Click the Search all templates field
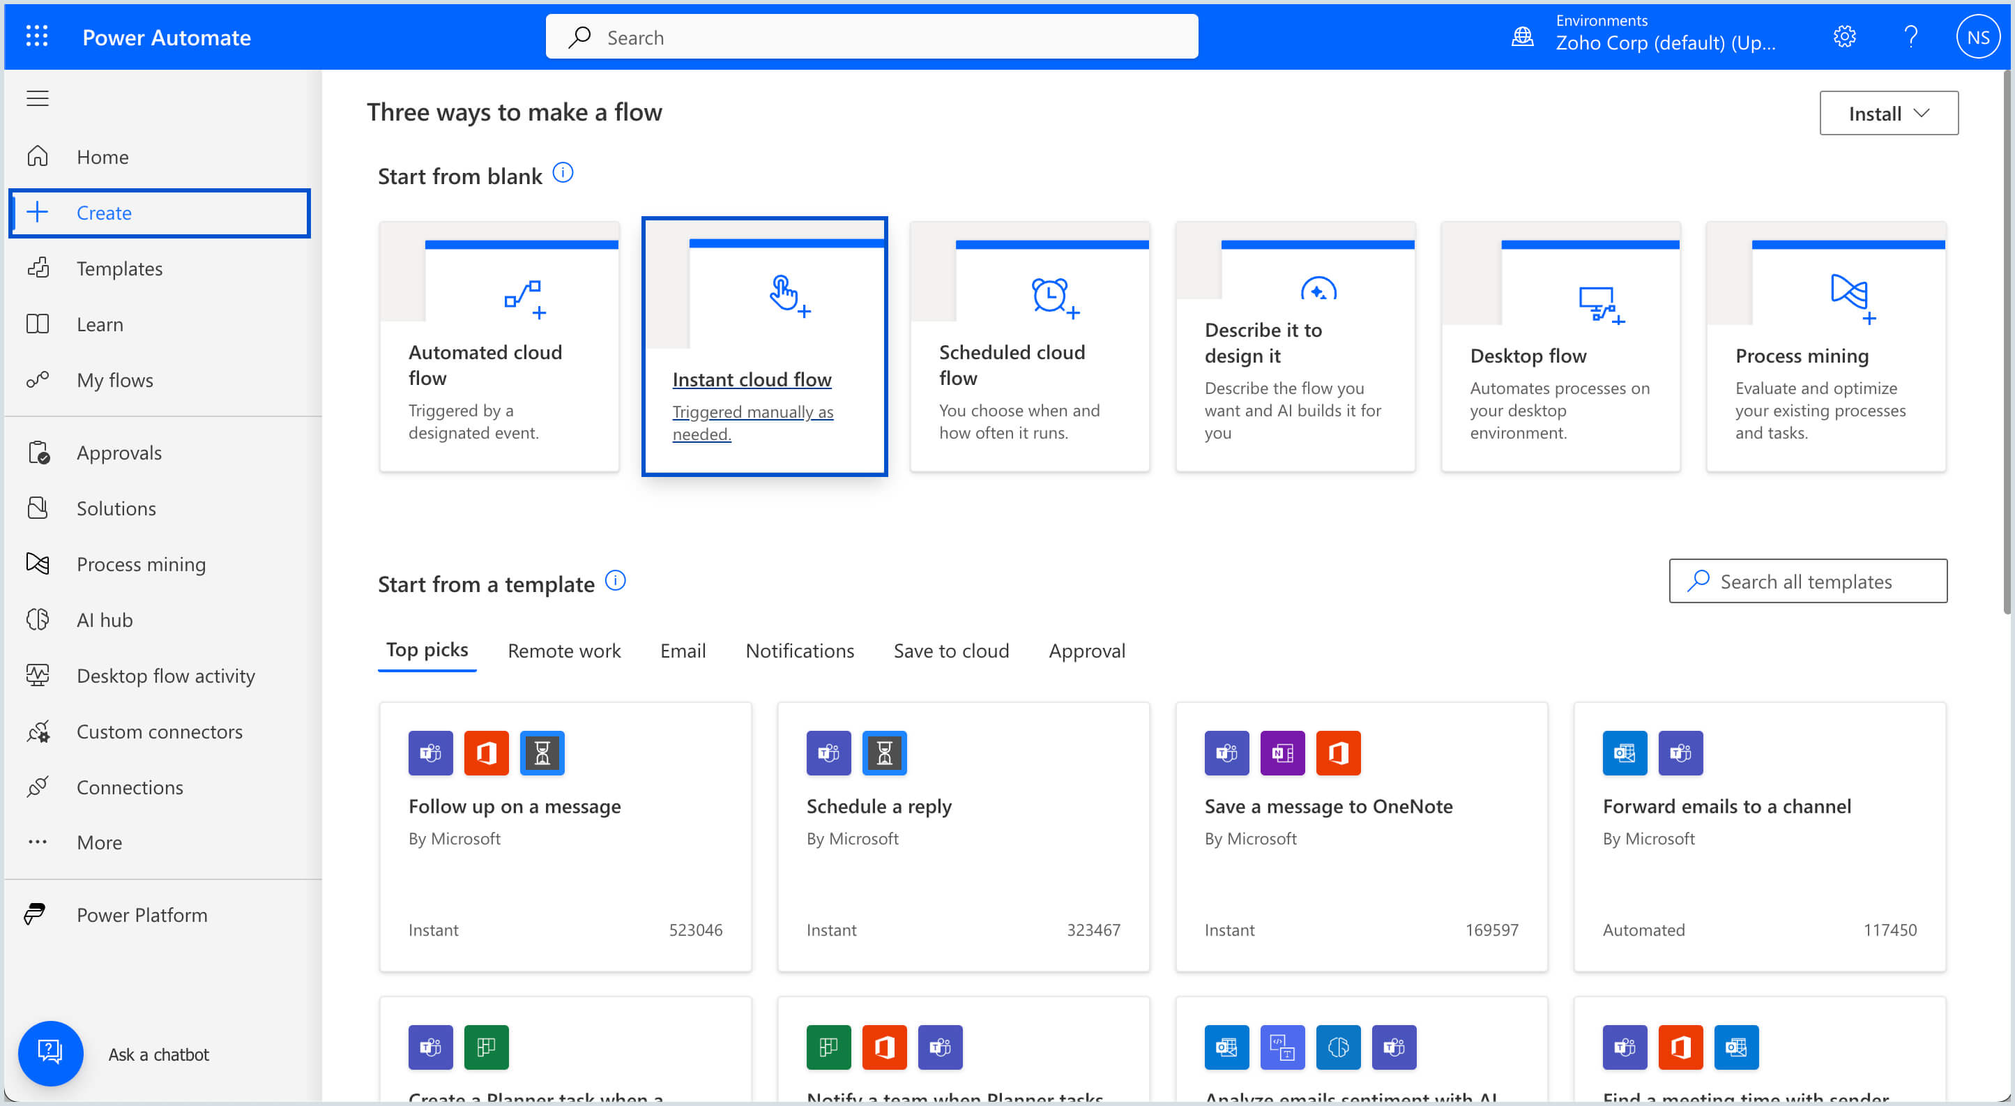This screenshot has height=1106, width=2015. (x=1807, y=581)
